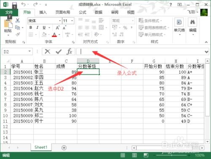Viewport: 211px width, 159px height.
Task: Adjust the zoom slider
Action: pyautogui.click(x=172, y=155)
